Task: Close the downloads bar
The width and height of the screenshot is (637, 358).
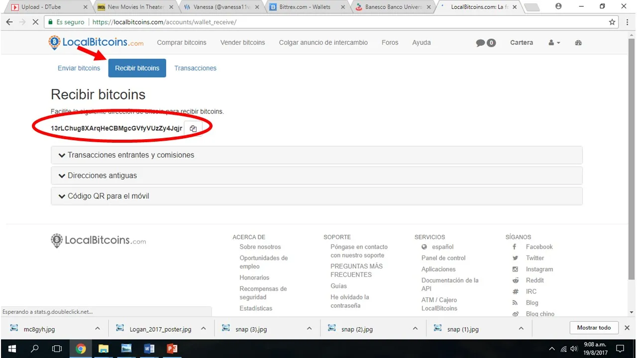Action: [627, 328]
